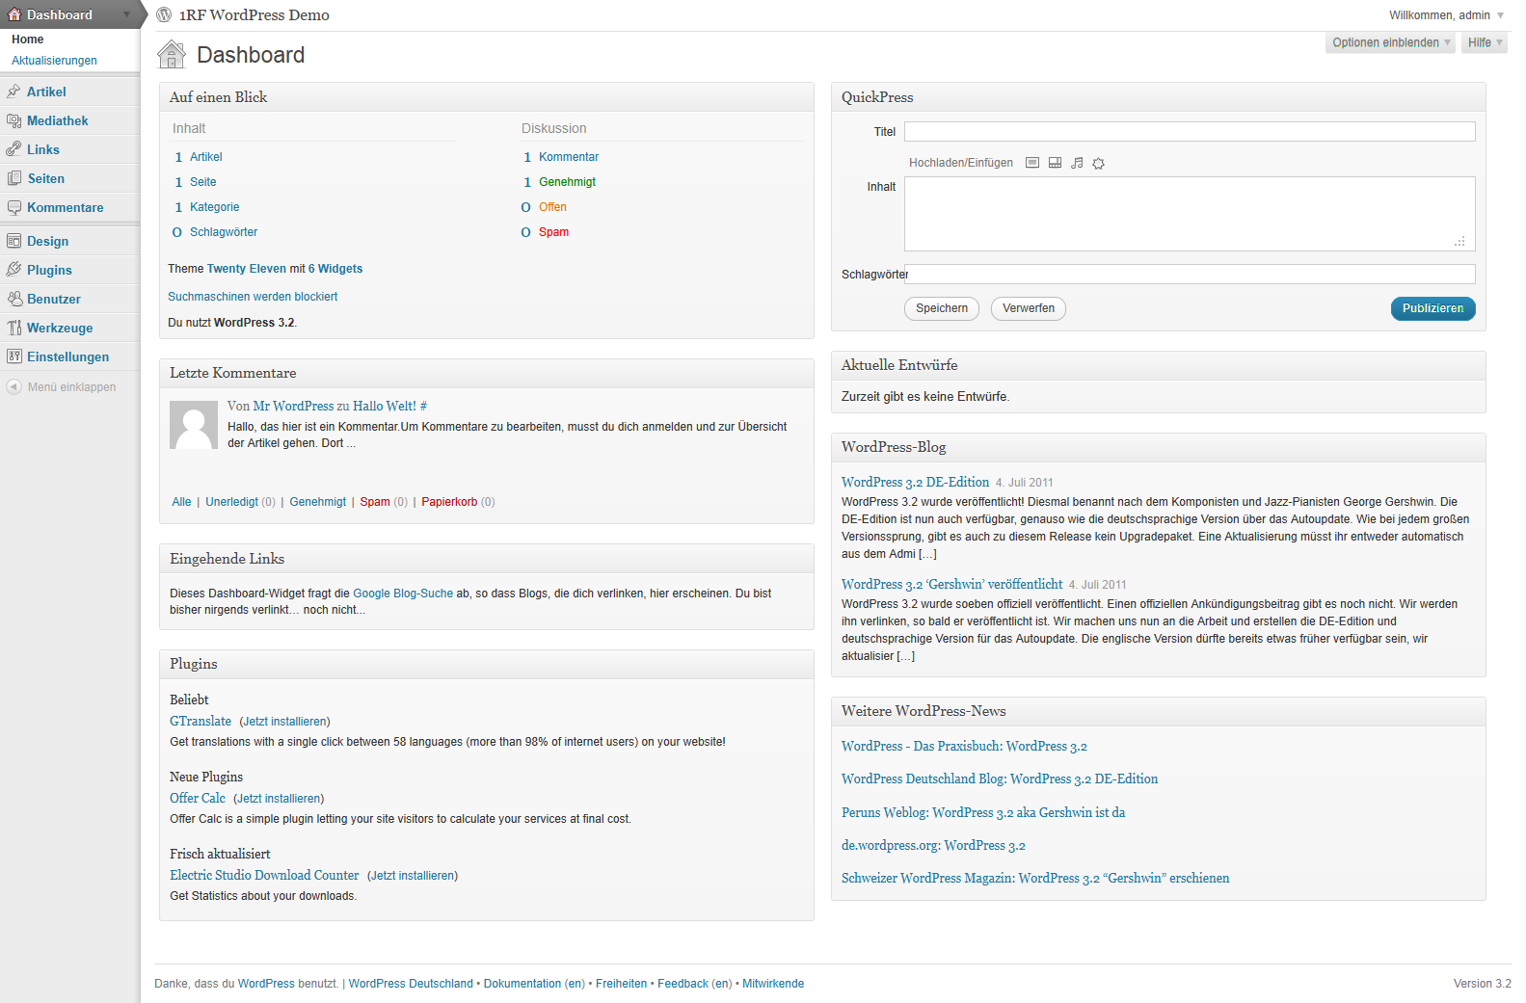1526x1003 pixels.
Task: Open Home submenu item
Action: pyautogui.click(x=27, y=40)
